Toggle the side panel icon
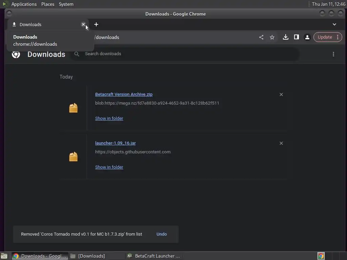Screen dimensions: 347x260 pyautogui.click(x=296, y=37)
